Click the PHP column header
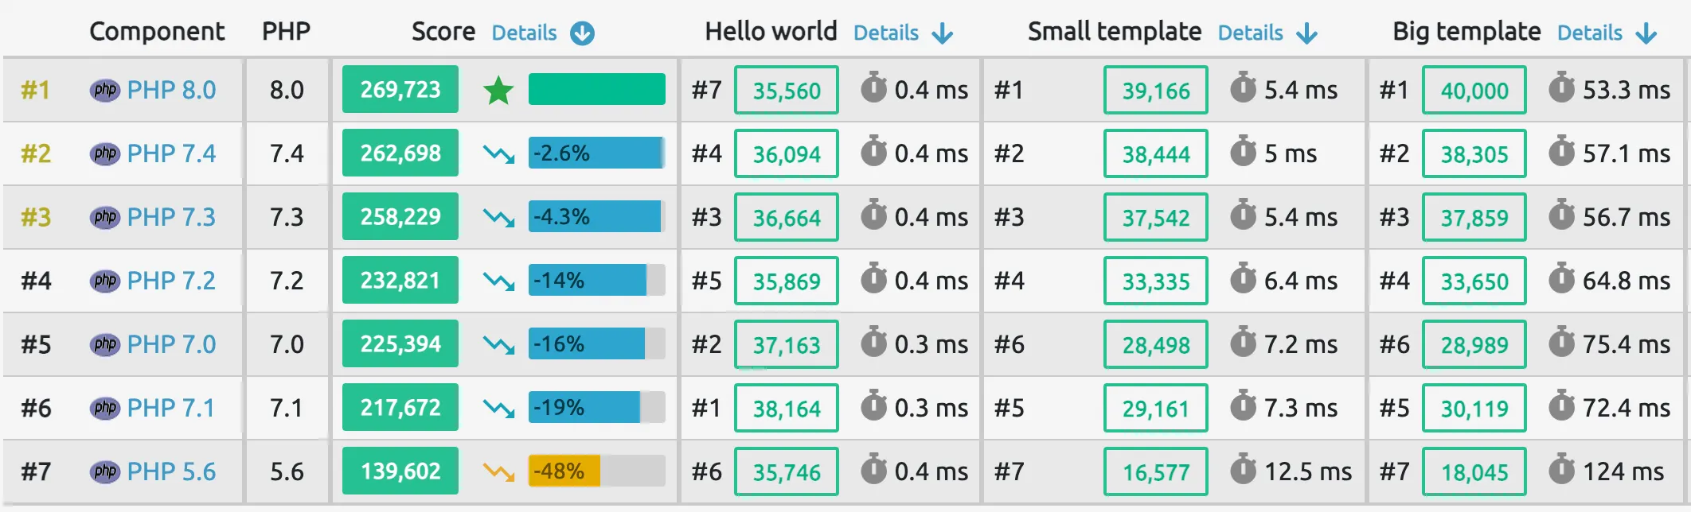 click(x=287, y=32)
